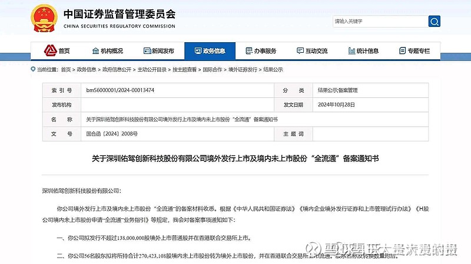
Task: Click the 文号 table label
Action: pyautogui.click(x=62, y=134)
